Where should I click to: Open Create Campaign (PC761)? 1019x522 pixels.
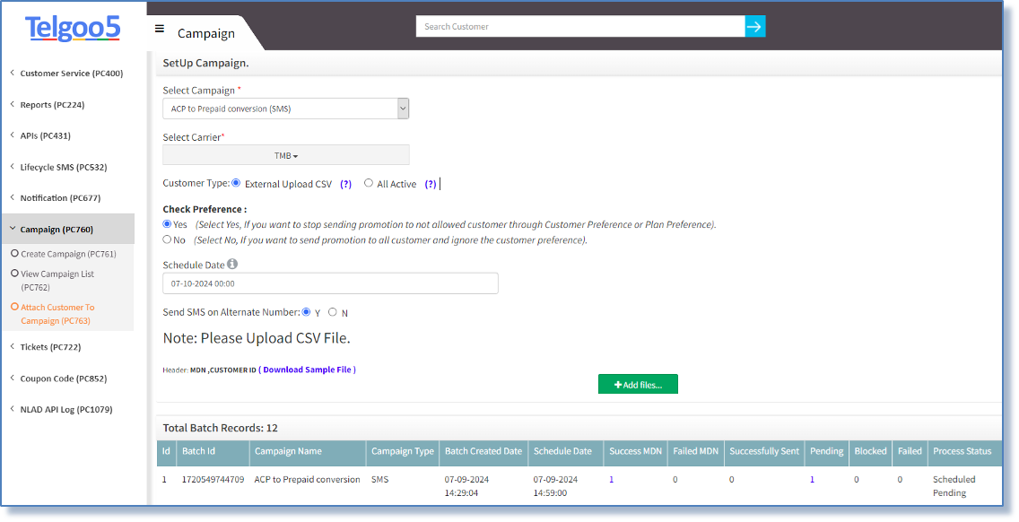[x=68, y=254]
